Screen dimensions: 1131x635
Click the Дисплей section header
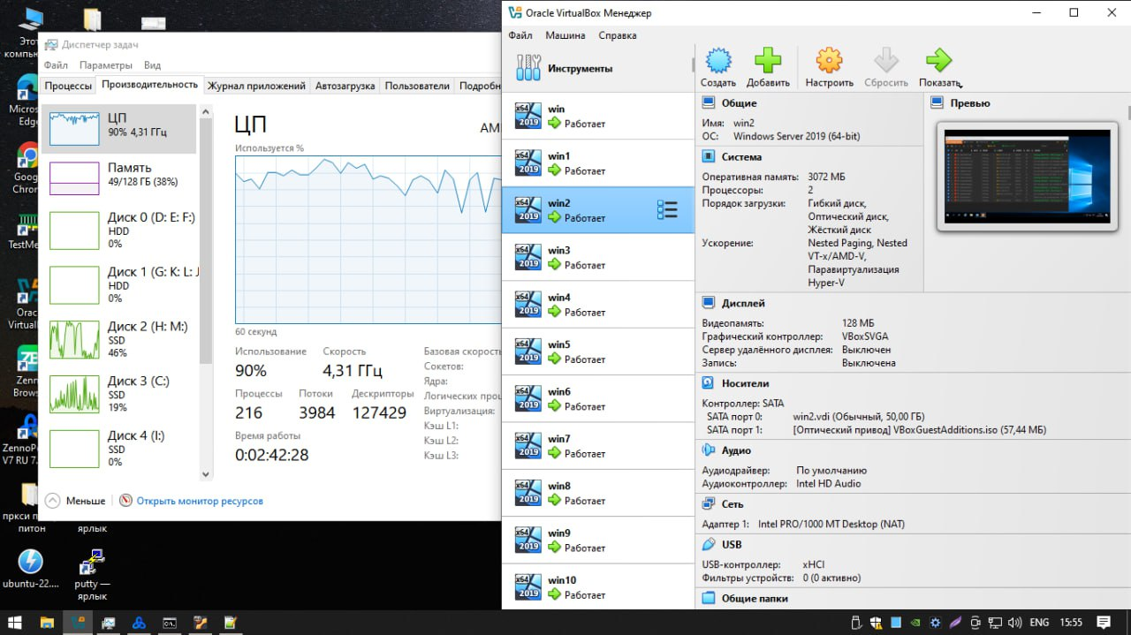[743, 303]
